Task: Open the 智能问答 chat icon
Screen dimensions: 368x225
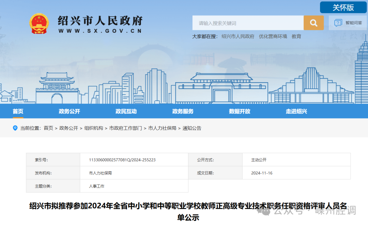Action: pyautogui.click(x=338, y=23)
